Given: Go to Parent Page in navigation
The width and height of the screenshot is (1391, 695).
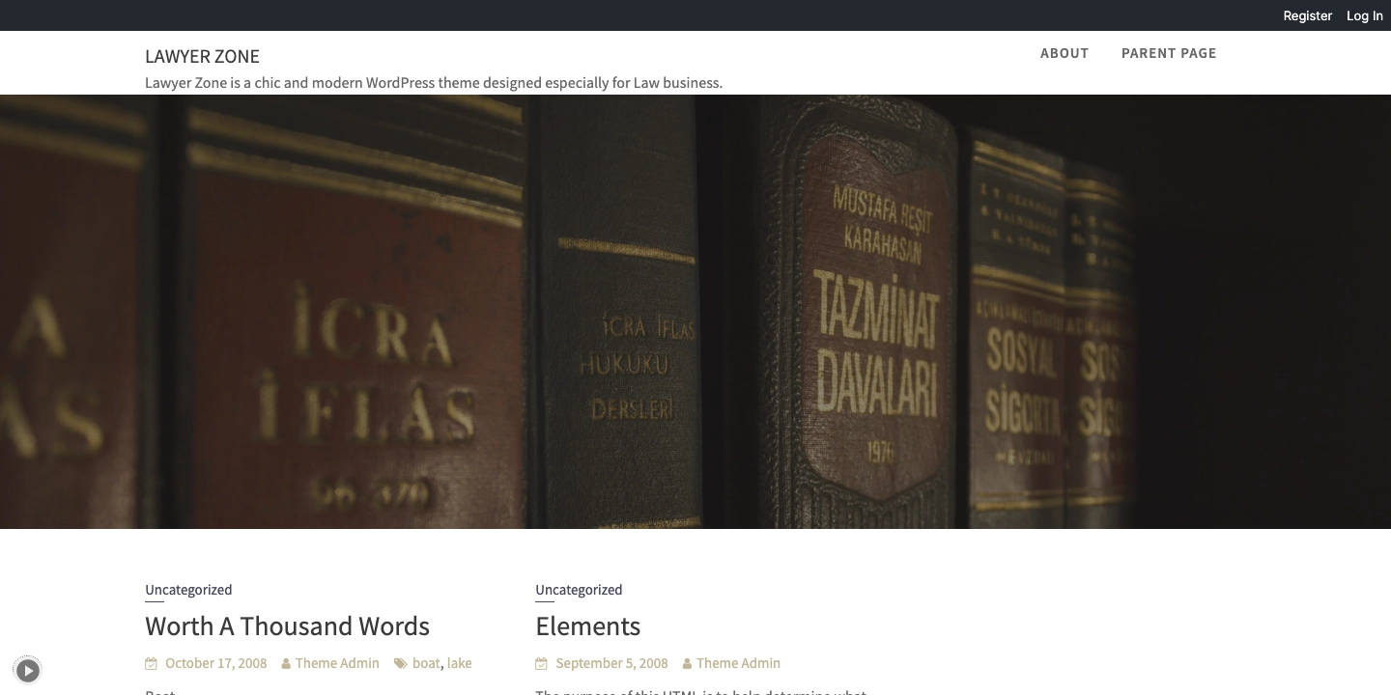Looking at the screenshot, I should click(x=1168, y=53).
